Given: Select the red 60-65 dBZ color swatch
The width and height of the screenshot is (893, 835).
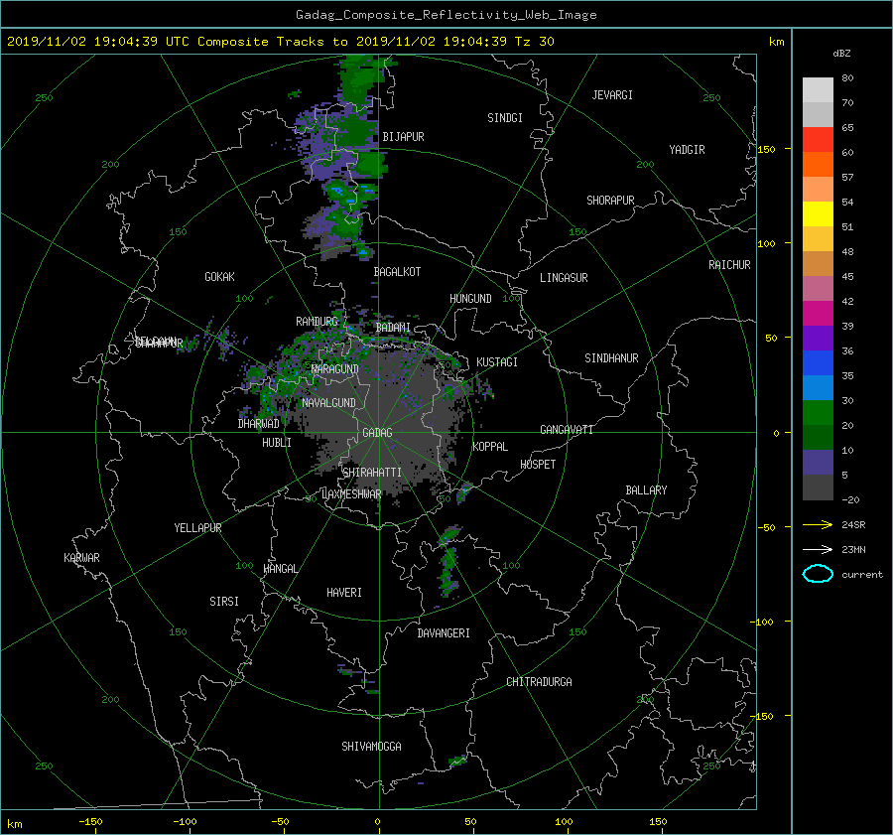Looking at the screenshot, I should [818, 140].
